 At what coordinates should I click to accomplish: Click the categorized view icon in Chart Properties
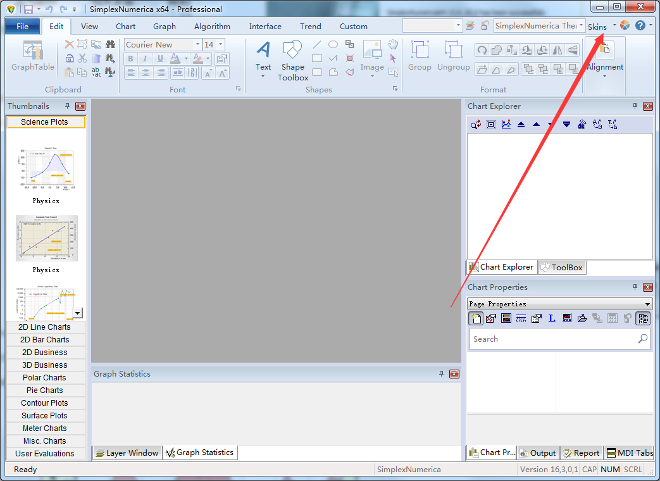pyautogui.click(x=643, y=318)
